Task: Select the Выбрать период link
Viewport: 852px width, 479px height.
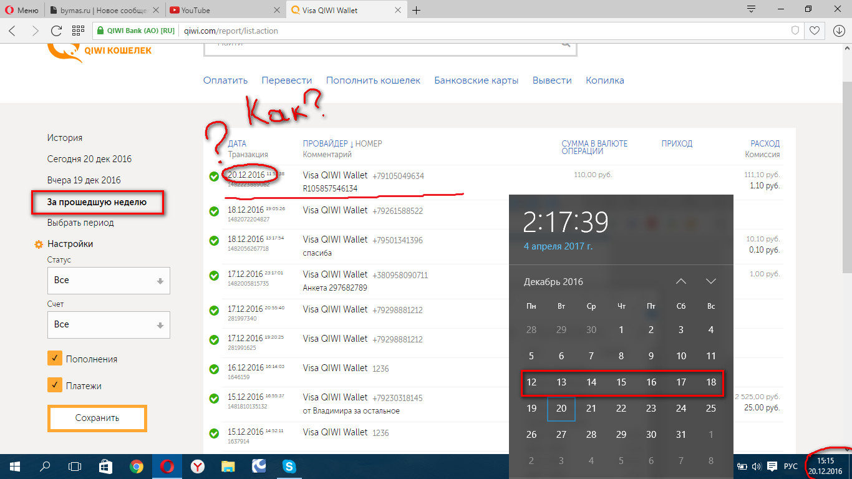Action: (80, 223)
